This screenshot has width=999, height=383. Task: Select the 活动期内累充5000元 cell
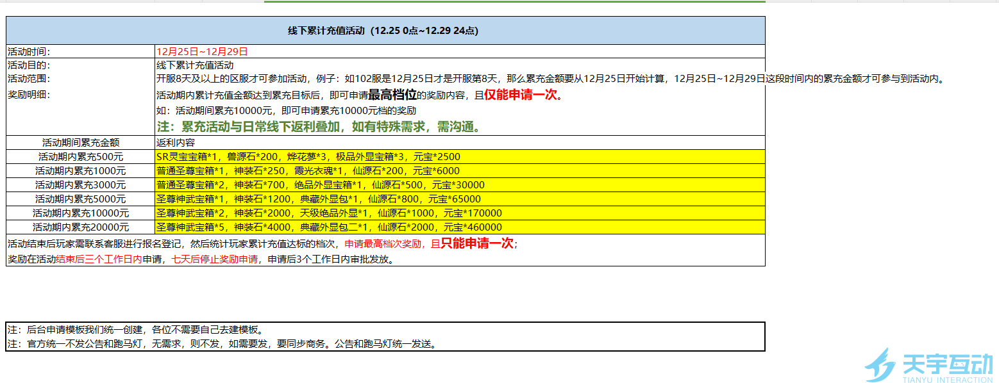point(81,199)
